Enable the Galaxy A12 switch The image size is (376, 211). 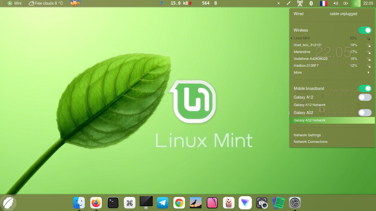365,97
